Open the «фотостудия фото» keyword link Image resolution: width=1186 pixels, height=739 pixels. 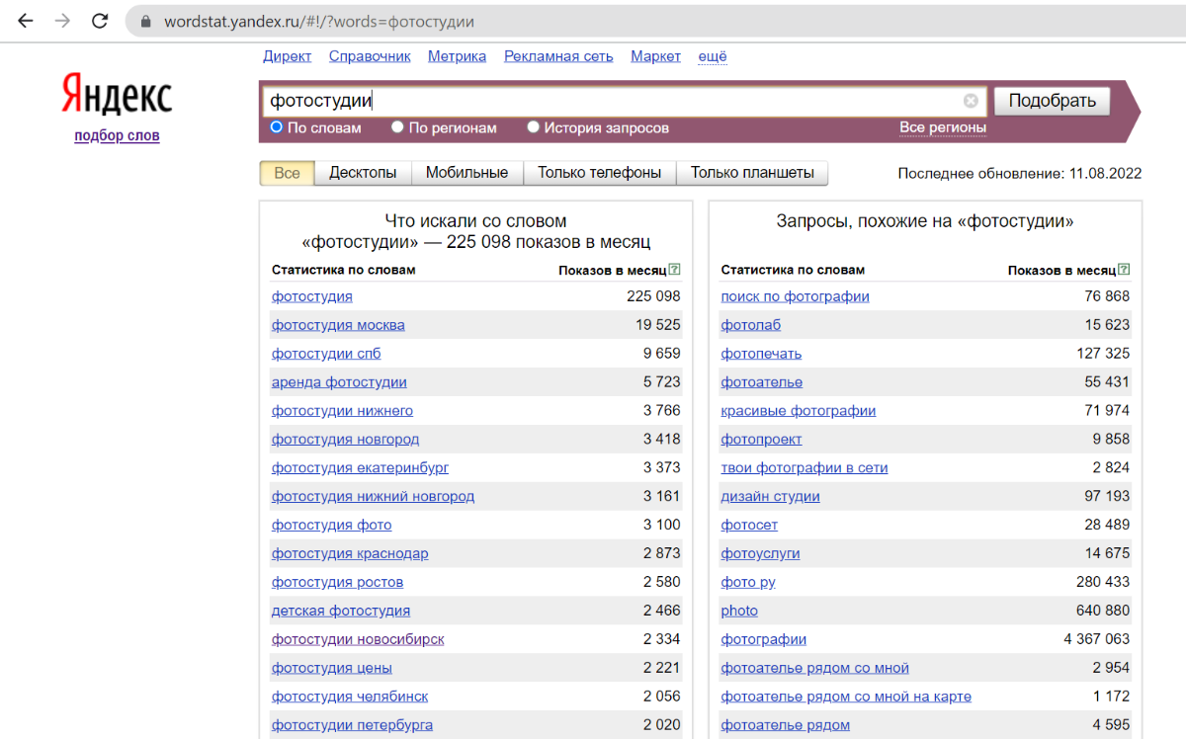tap(332, 525)
